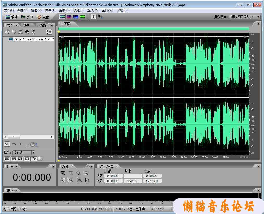Click zoom to left edge of selection
The width and height of the screenshot is (264, 214).
[63, 180]
